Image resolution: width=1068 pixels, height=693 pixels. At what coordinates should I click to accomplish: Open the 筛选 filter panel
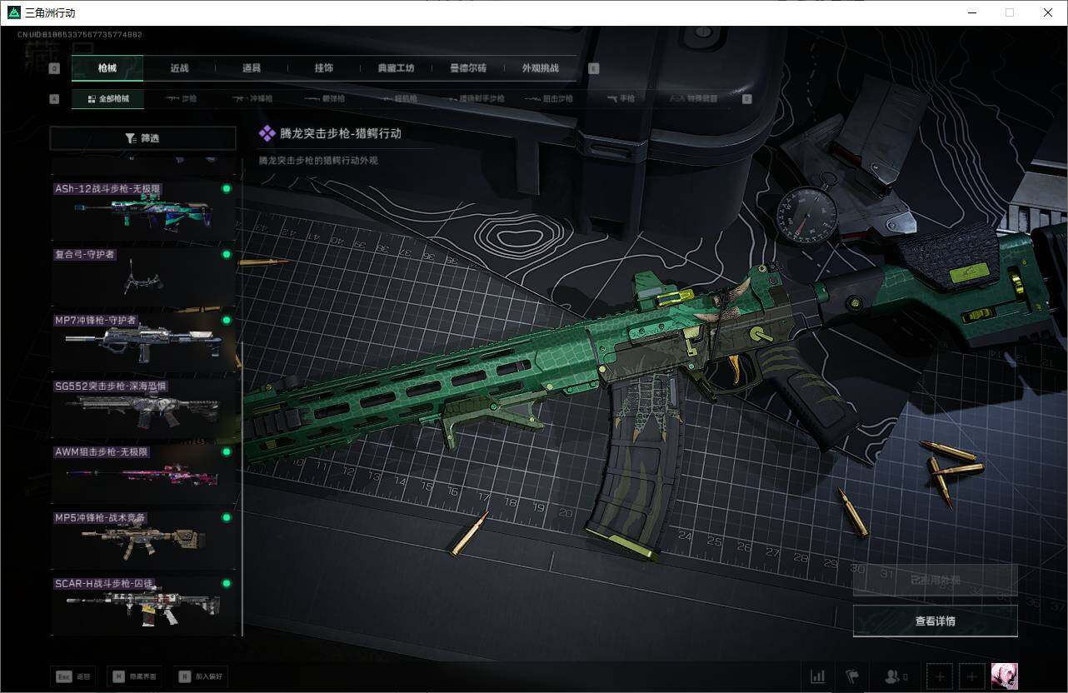click(x=142, y=137)
